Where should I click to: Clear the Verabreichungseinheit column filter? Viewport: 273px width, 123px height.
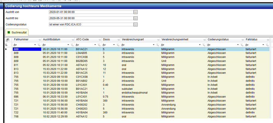[204, 45]
